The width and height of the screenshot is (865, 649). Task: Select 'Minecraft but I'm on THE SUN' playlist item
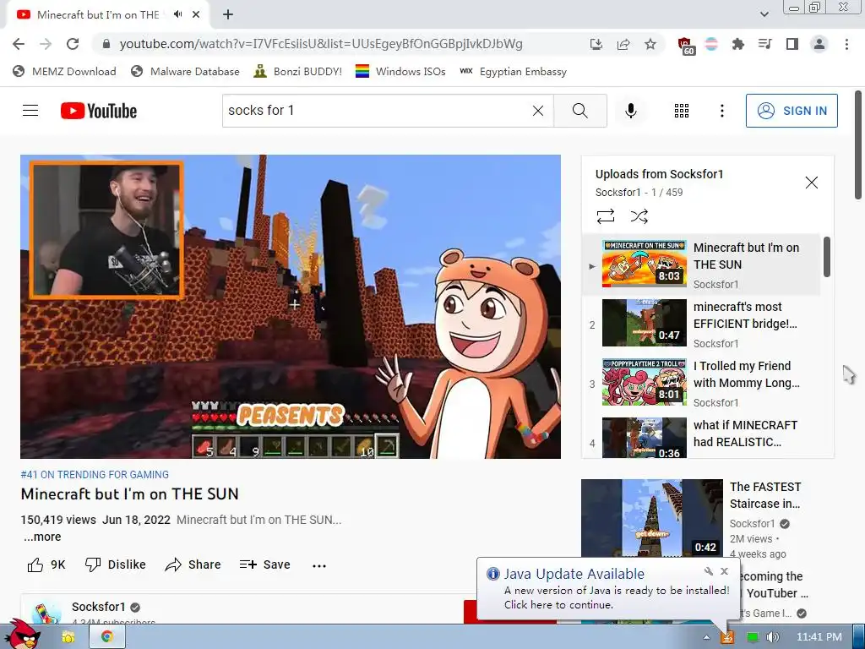click(x=700, y=265)
